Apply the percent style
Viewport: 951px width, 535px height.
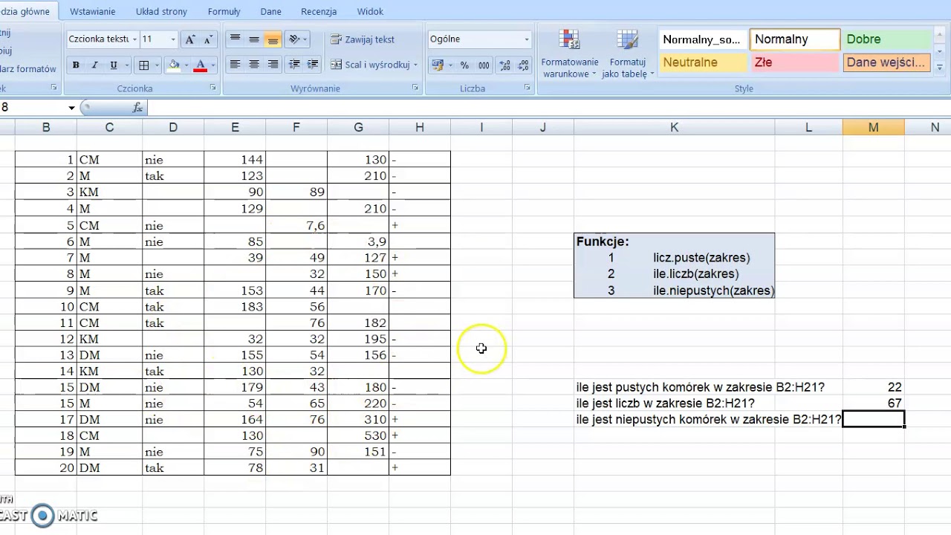pos(464,65)
